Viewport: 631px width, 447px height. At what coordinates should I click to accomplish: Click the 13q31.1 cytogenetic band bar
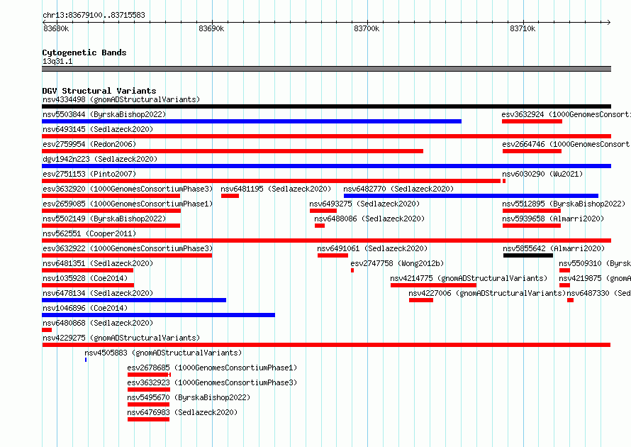pyautogui.click(x=326, y=69)
